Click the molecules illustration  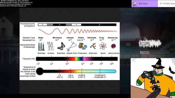point(93,46)
